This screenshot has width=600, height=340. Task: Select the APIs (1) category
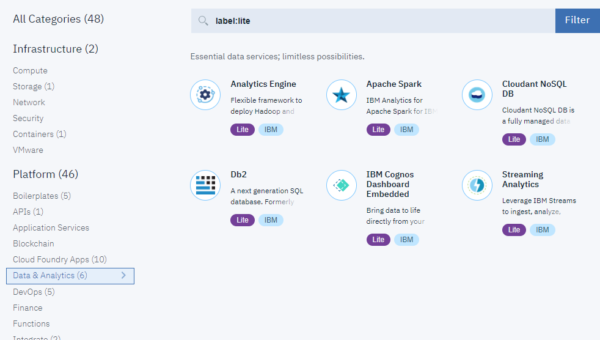tap(28, 212)
